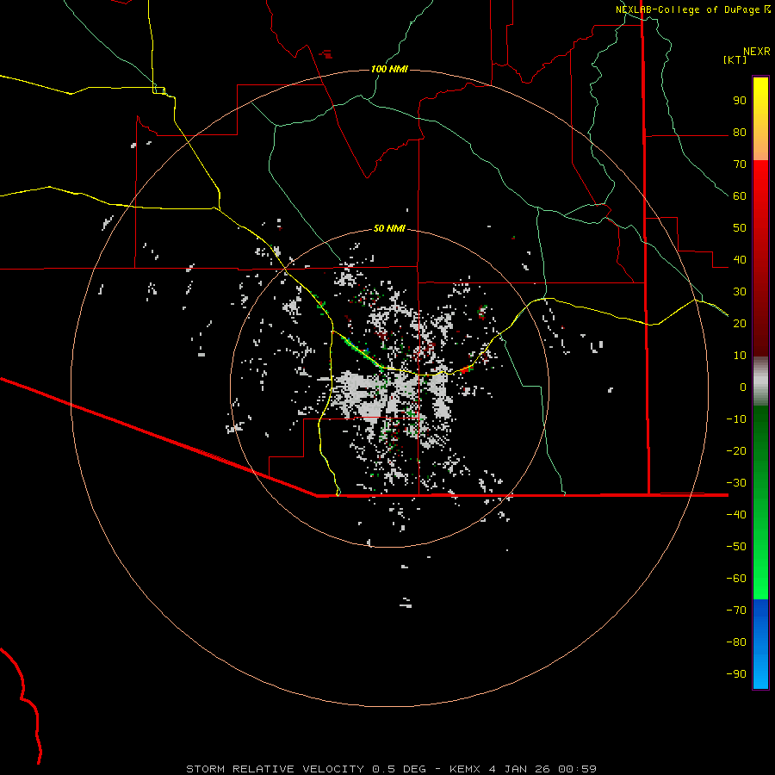Click the STORM RELATIVE VELOCITY caption title
775x775 pixels.
point(275,769)
